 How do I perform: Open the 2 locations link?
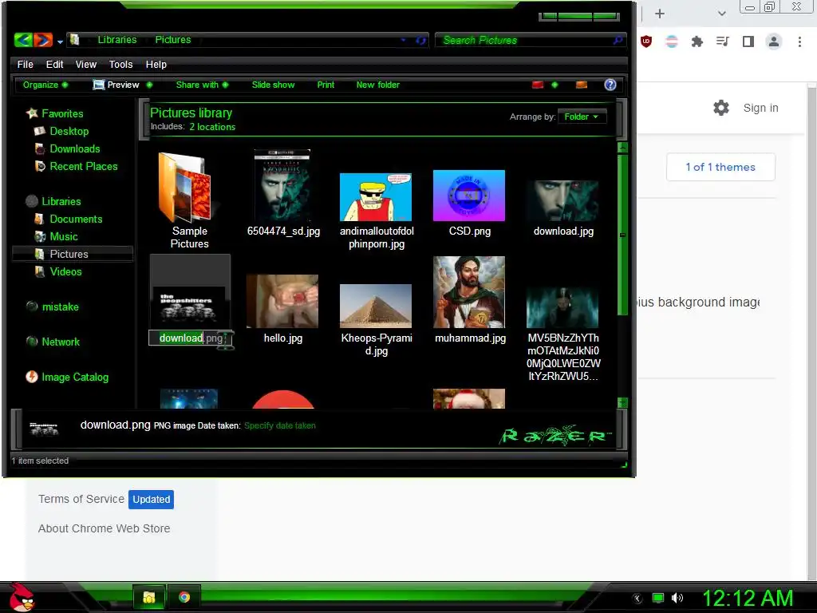point(212,127)
